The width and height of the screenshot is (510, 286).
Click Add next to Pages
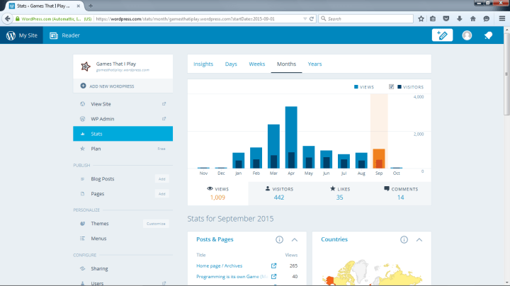click(161, 194)
